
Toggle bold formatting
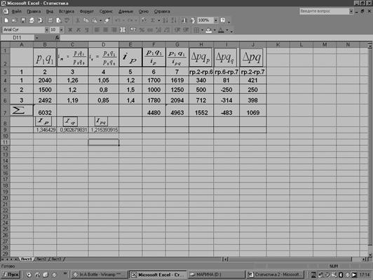(x=70, y=30)
